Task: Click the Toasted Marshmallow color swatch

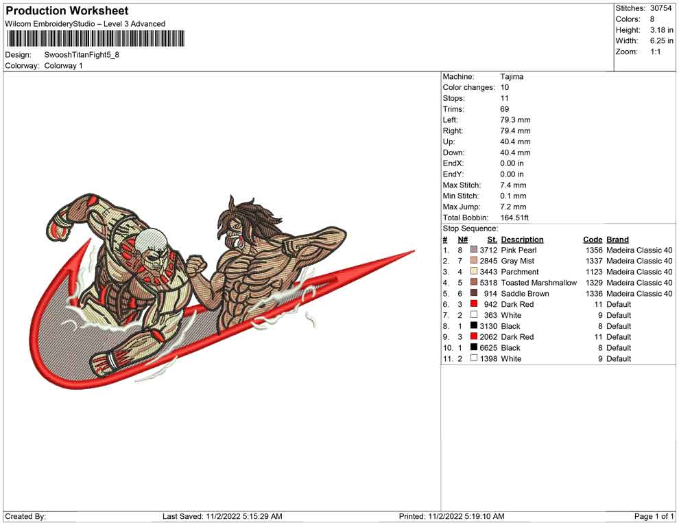Action: (x=474, y=282)
